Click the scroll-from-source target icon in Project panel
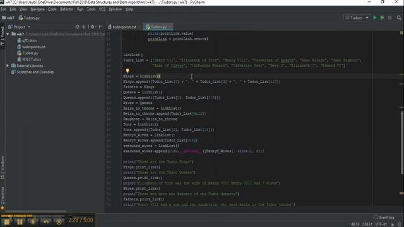404x227 pixels. pos(77,26)
